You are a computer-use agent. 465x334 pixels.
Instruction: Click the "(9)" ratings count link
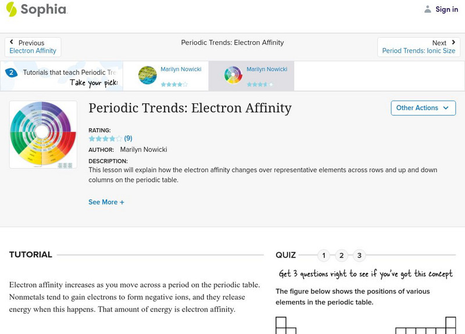click(129, 139)
